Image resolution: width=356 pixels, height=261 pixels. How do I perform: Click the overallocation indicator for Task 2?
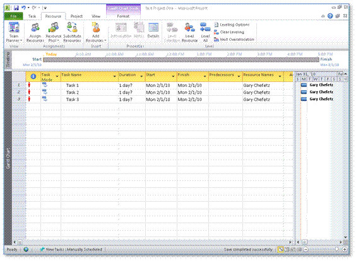tap(29, 92)
